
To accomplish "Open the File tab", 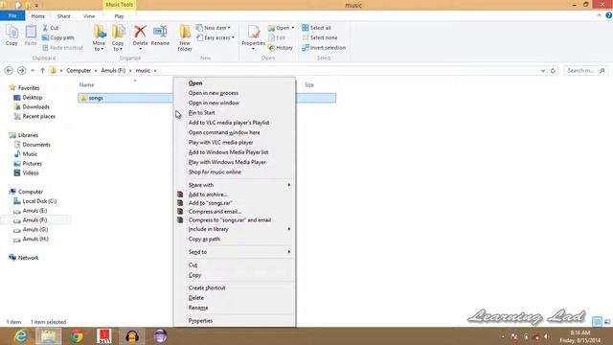I will (x=12, y=16).
